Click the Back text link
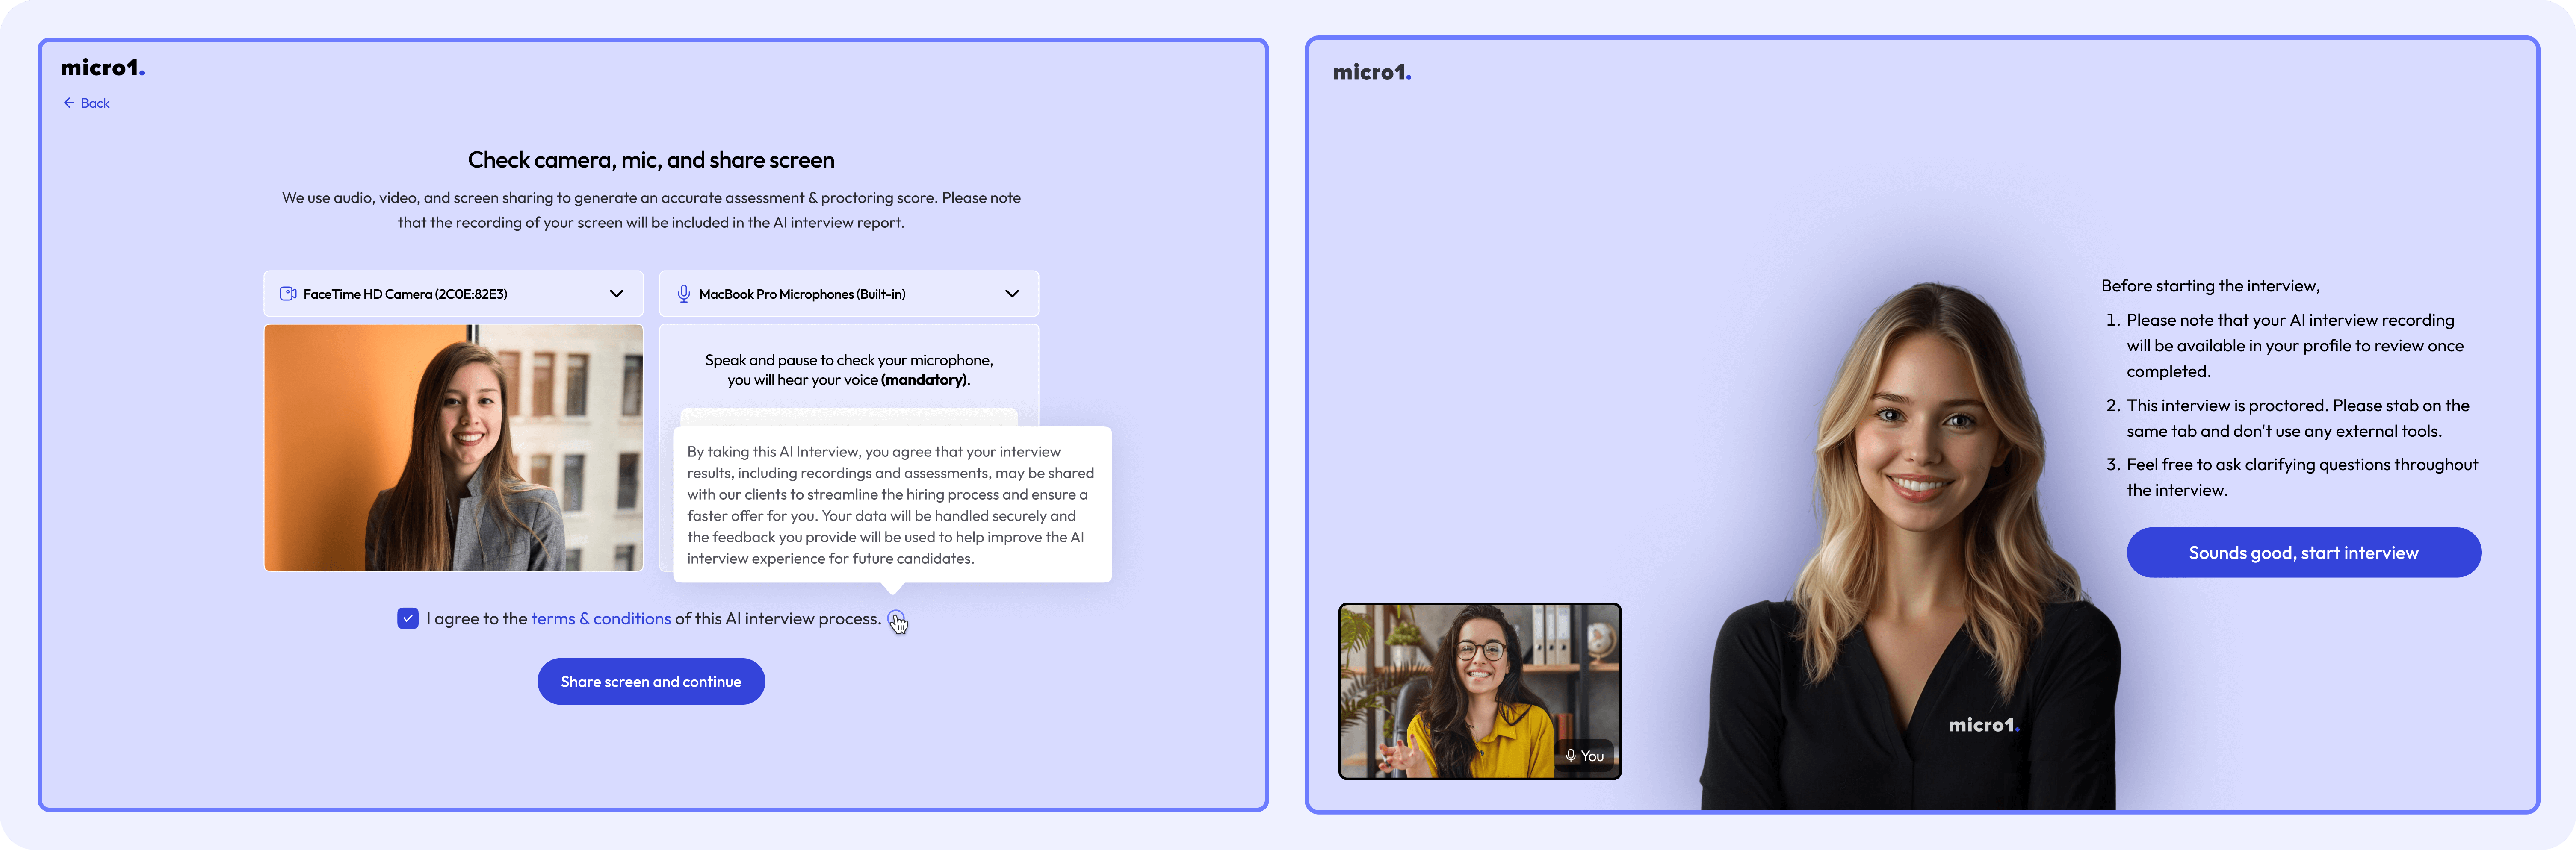The width and height of the screenshot is (2576, 850). tap(95, 103)
